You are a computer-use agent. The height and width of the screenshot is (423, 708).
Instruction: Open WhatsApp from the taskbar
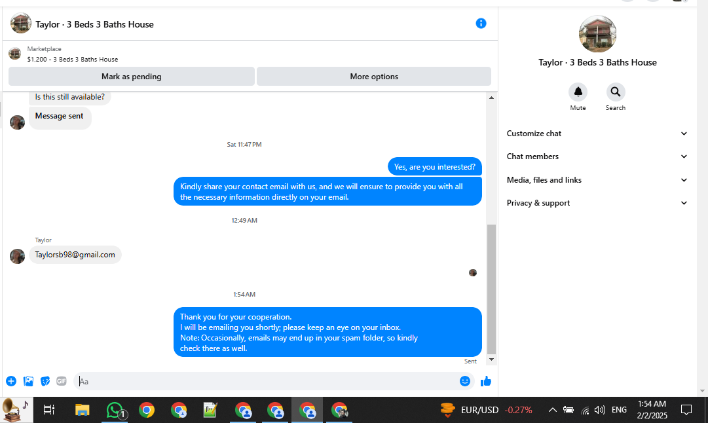coord(115,410)
